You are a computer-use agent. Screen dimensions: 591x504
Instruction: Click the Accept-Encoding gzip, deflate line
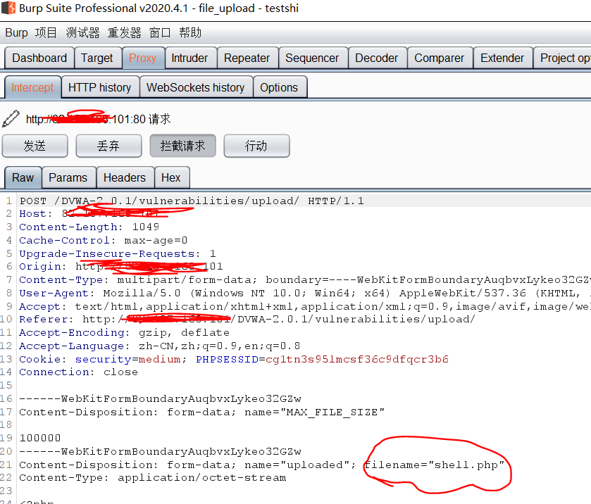[x=125, y=333]
